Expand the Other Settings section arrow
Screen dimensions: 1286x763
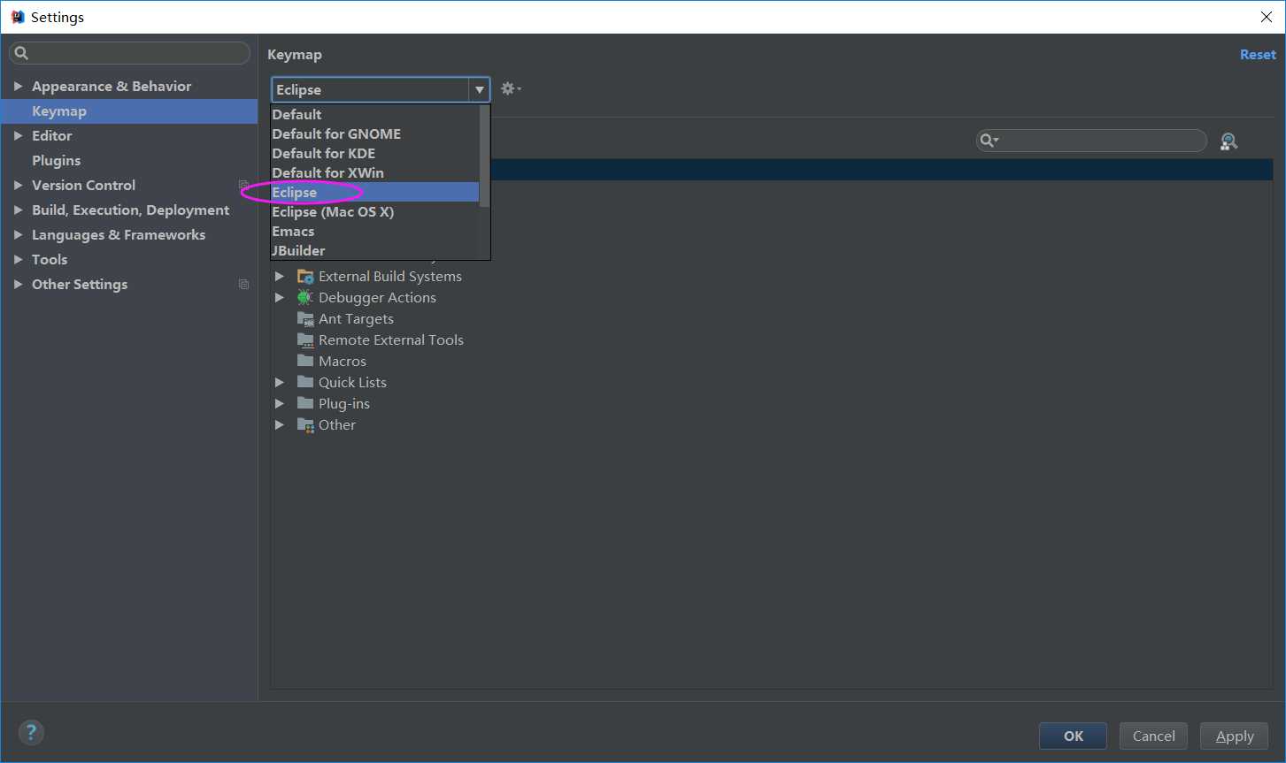click(x=18, y=285)
